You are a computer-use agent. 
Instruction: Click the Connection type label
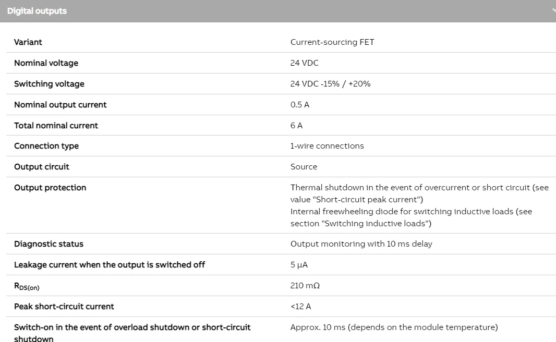pyautogui.click(x=46, y=146)
